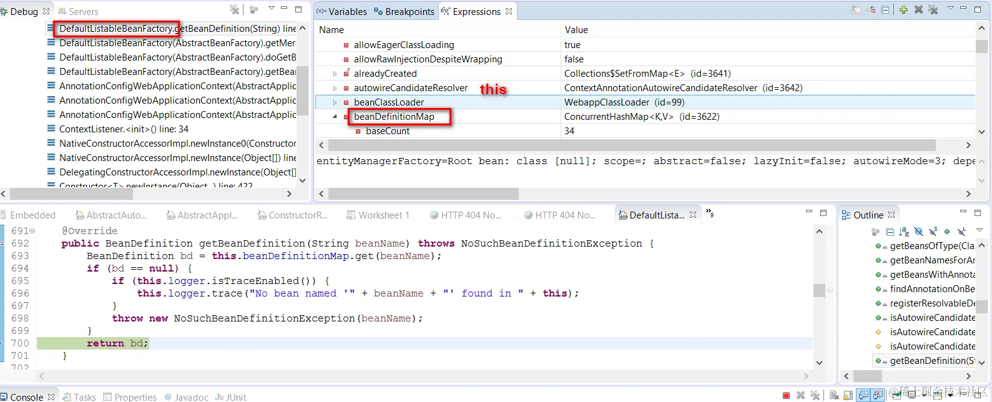This screenshot has height=402, width=992.
Task: Click the Debug view toolbar icon beside remove-all
Action: tap(253, 9)
